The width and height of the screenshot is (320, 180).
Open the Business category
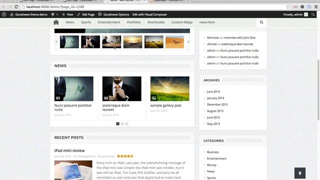tap(212, 152)
